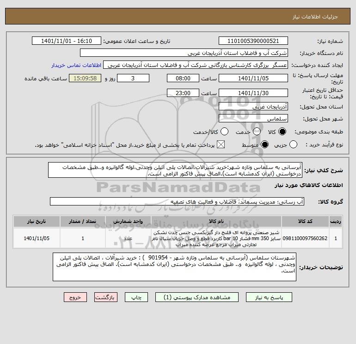Click the request creator name field
The image size is (356, 344).
[x=196, y=65]
